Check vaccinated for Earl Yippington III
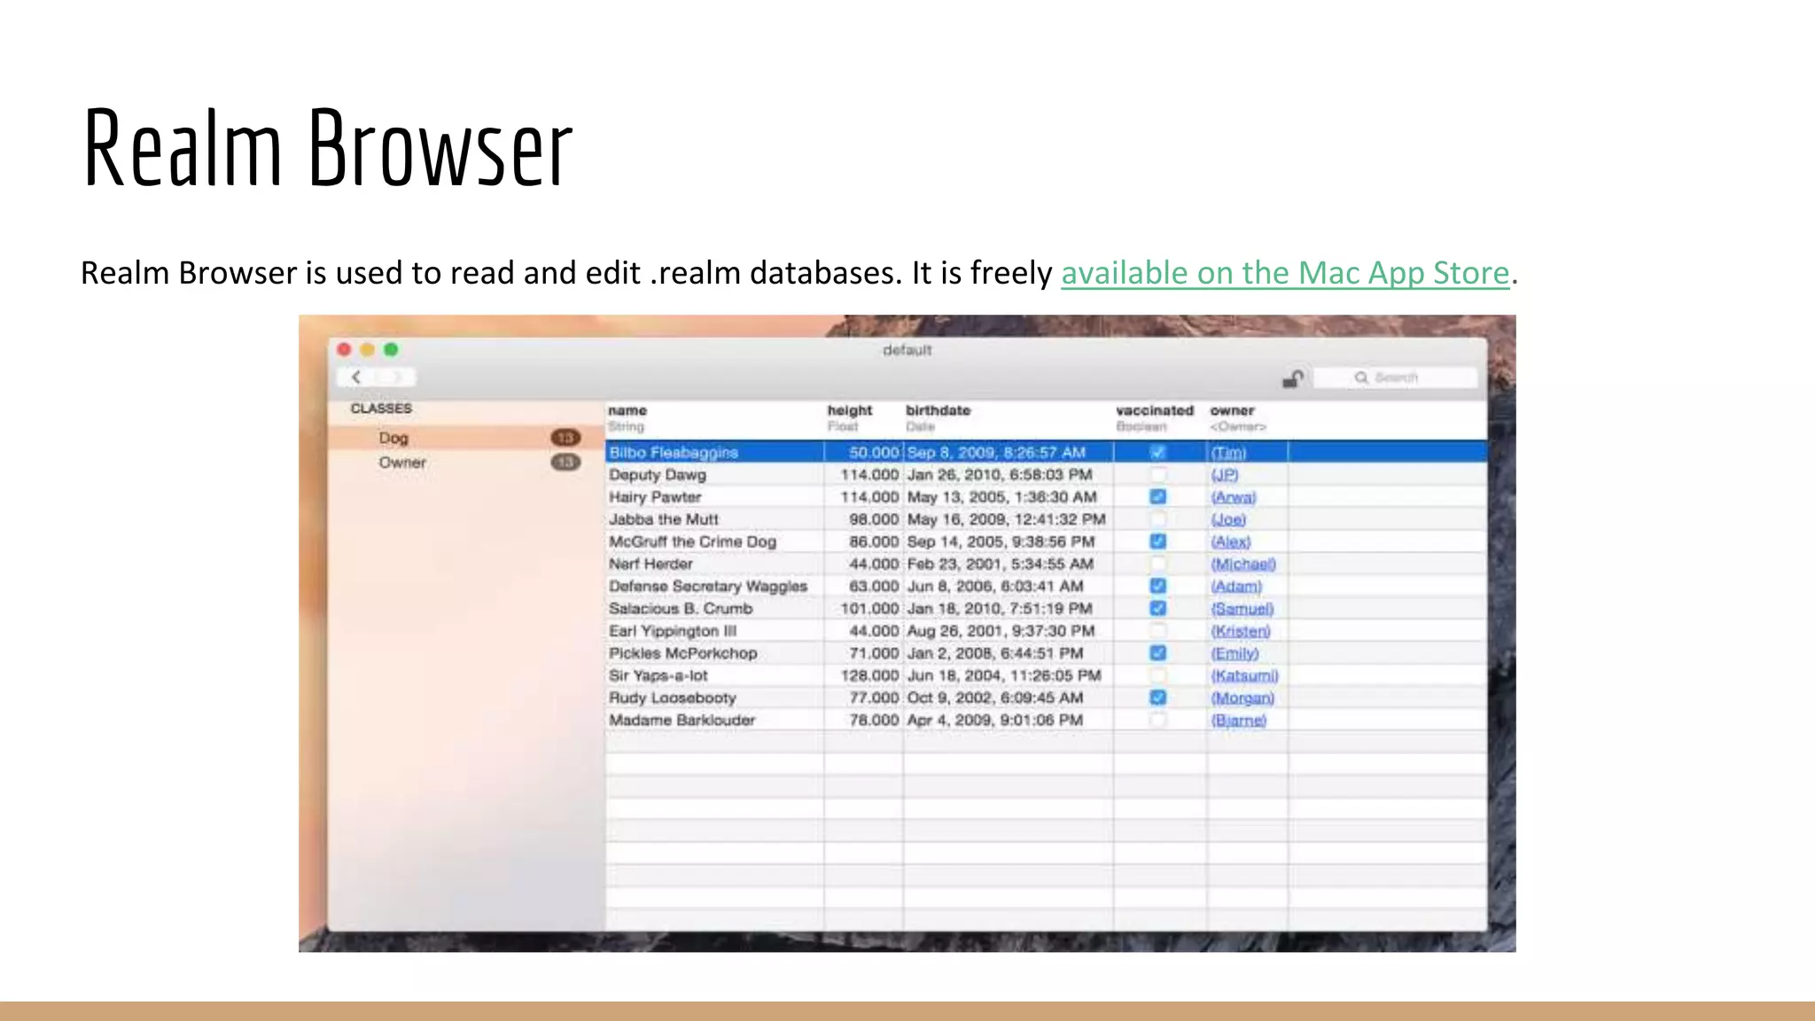Viewport: 1815px width, 1021px height. (x=1157, y=630)
